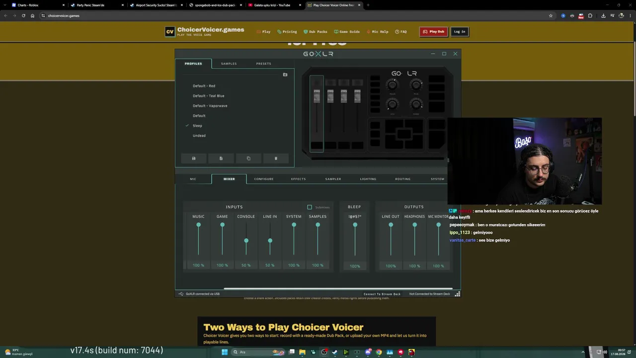Image resolution: width=636 pixels, height=358 pixels.
Task: Open Windows Start menu
Action: click(x=225, y=352)
